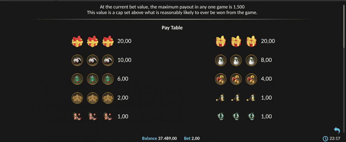Select the first Jackpot gift box symbol

77,41
